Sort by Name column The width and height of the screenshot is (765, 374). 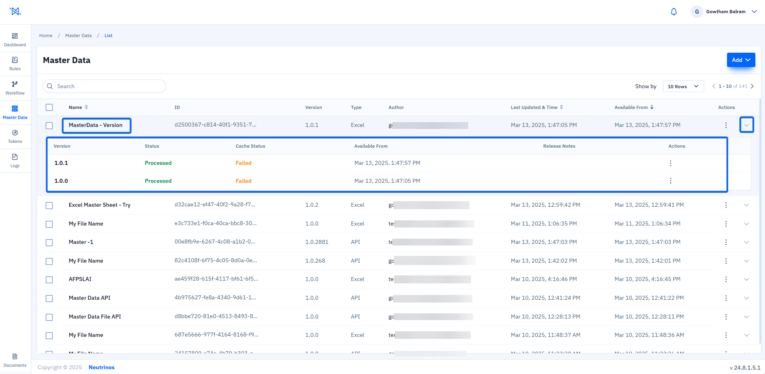86,107
